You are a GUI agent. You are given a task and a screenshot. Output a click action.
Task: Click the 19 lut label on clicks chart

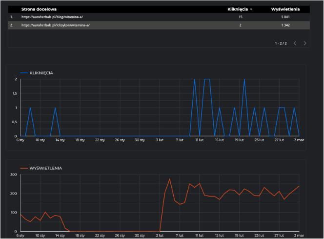pos(239,140)
